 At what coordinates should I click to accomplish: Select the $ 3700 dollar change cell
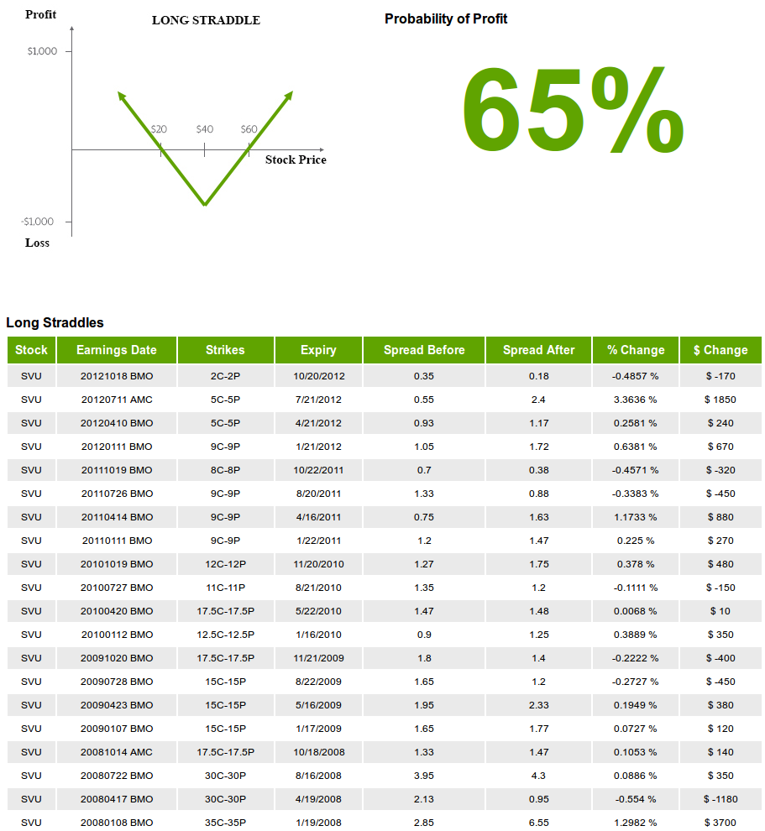tap(720, 823)
